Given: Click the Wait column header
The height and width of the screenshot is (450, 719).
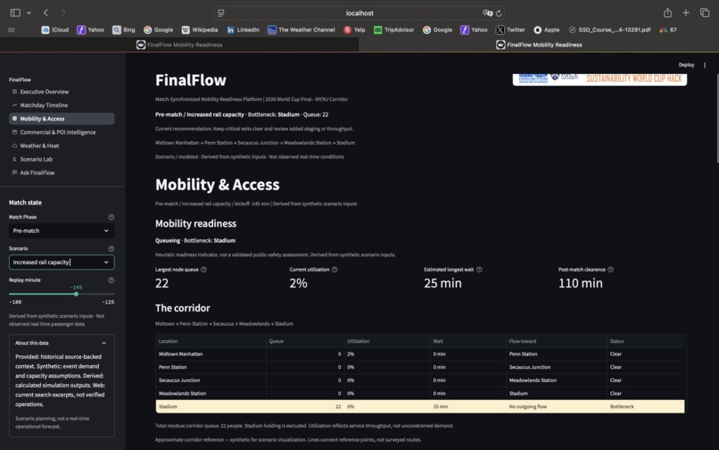Looking at the screenshot, I should pyautogui.click(x=468, y=341).
